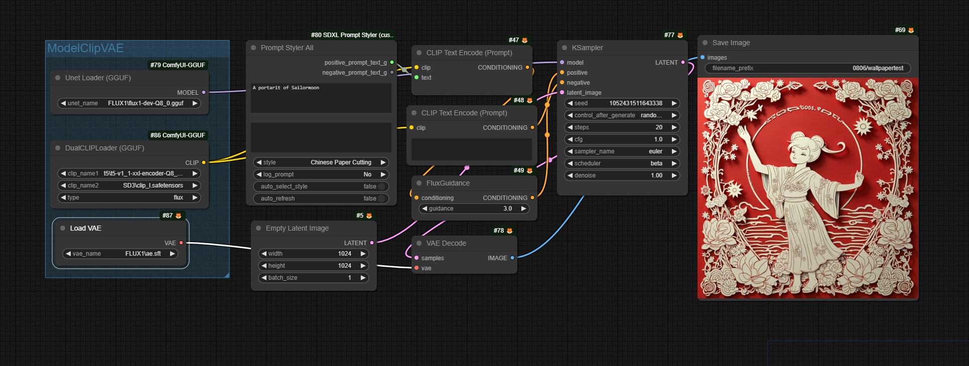
Task: Decrease the guidance value with left arrow
Action: point(425,209)
